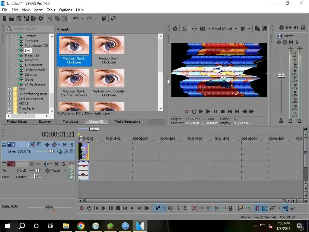Click the Master volume fader
309x232 pixels.
point(281,75)
